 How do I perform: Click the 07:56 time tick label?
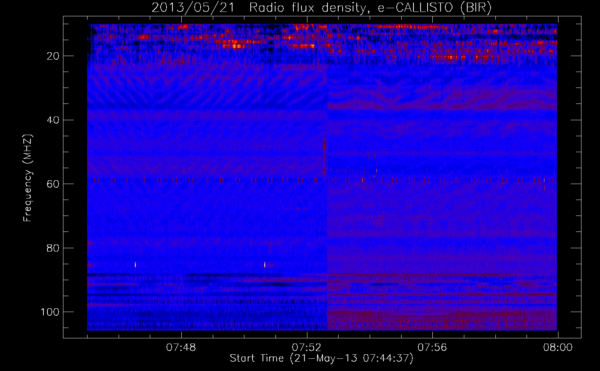[432, 348]
